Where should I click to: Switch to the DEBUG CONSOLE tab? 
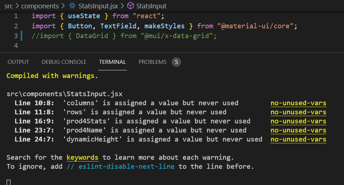click(x=64, y=62)
